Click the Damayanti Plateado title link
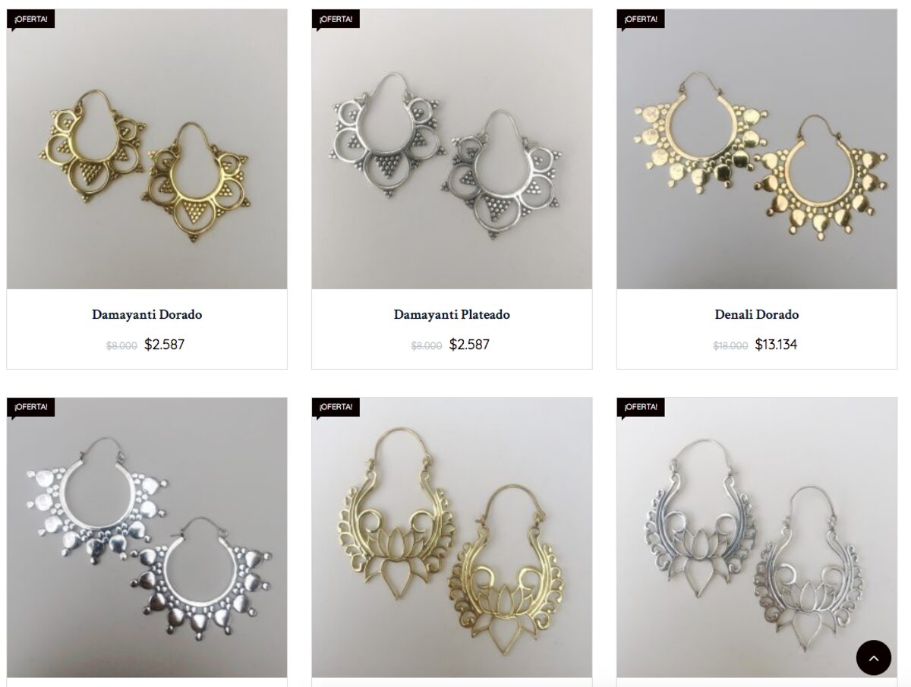Image resolution: width=911 pixels, height=687 pixels. click(x=452, y=314)
